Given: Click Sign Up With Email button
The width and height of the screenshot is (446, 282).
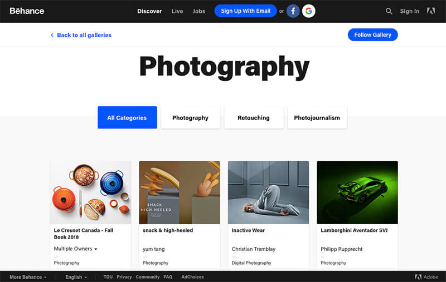Looking at the screenshot, I should (245, 11).
